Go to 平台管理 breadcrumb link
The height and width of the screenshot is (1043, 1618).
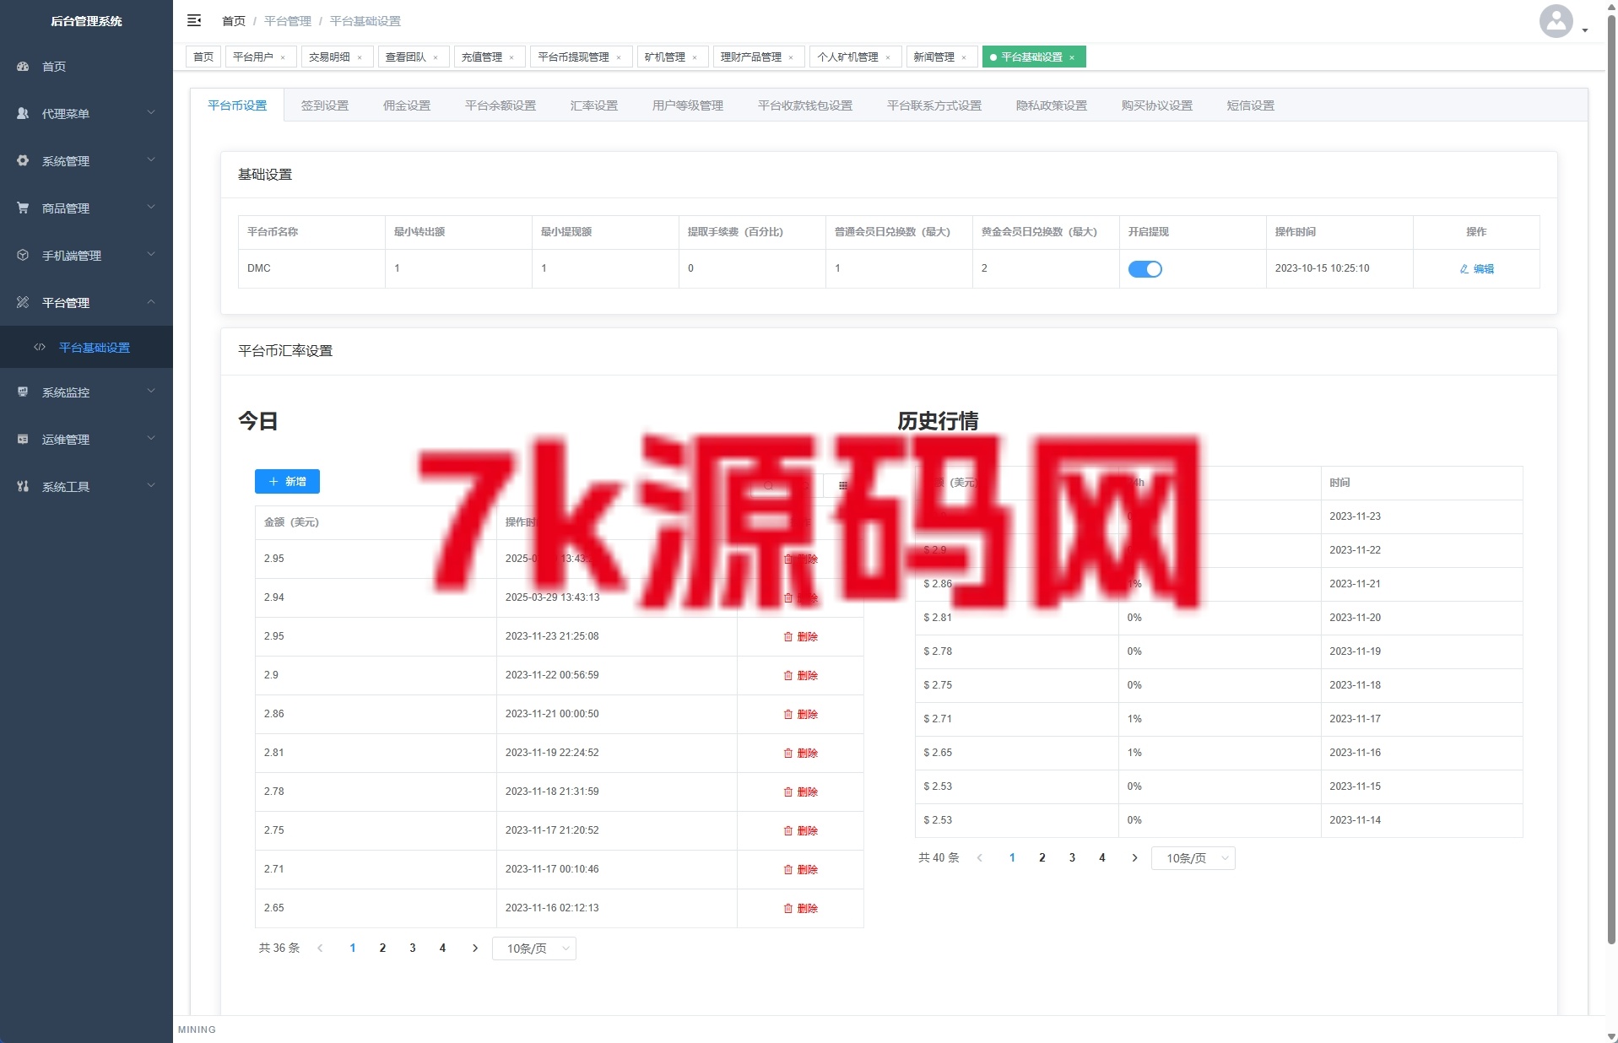[288, 21]
